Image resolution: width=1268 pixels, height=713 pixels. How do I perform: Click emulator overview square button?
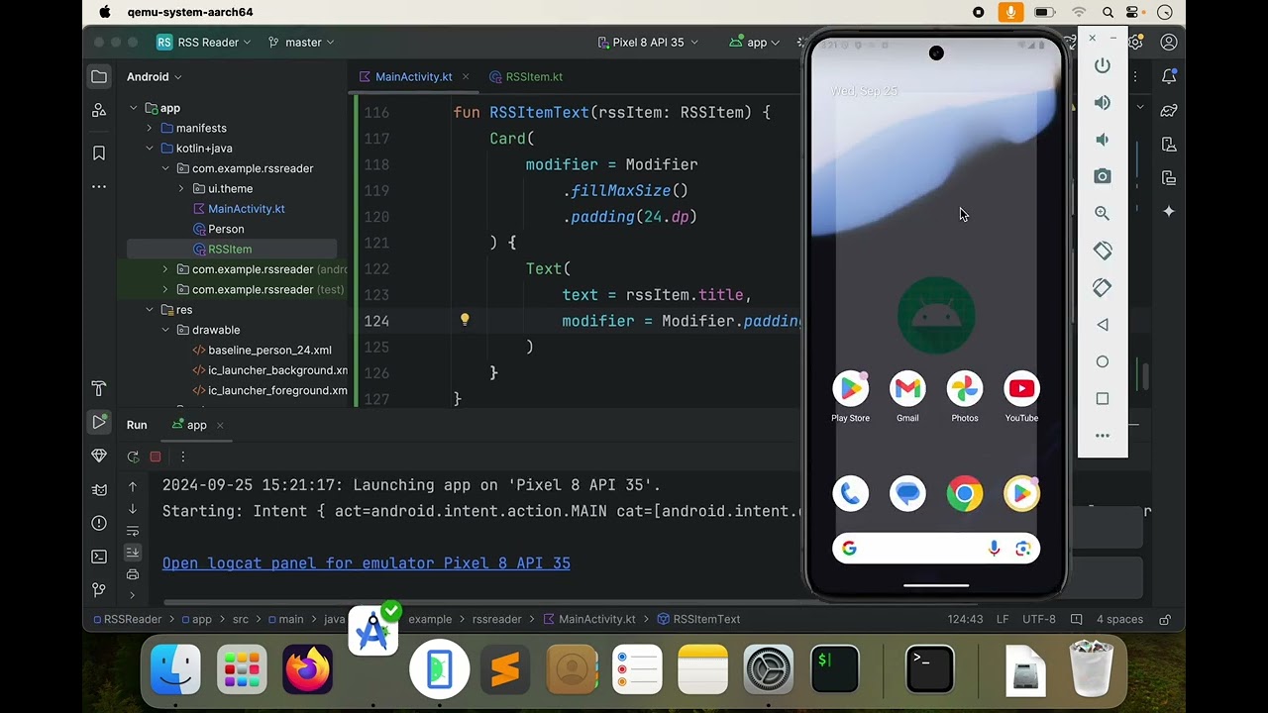coord(1103,398)
